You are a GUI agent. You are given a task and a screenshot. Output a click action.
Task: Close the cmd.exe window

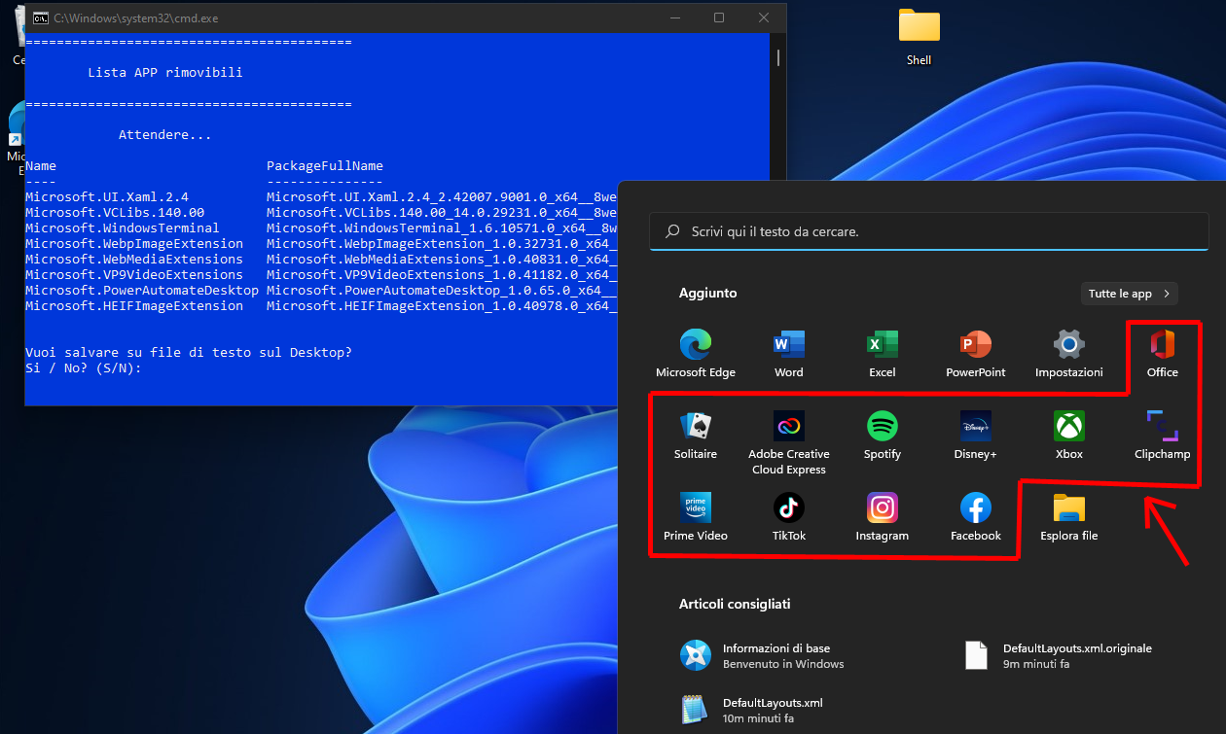(x=764, y=17)
